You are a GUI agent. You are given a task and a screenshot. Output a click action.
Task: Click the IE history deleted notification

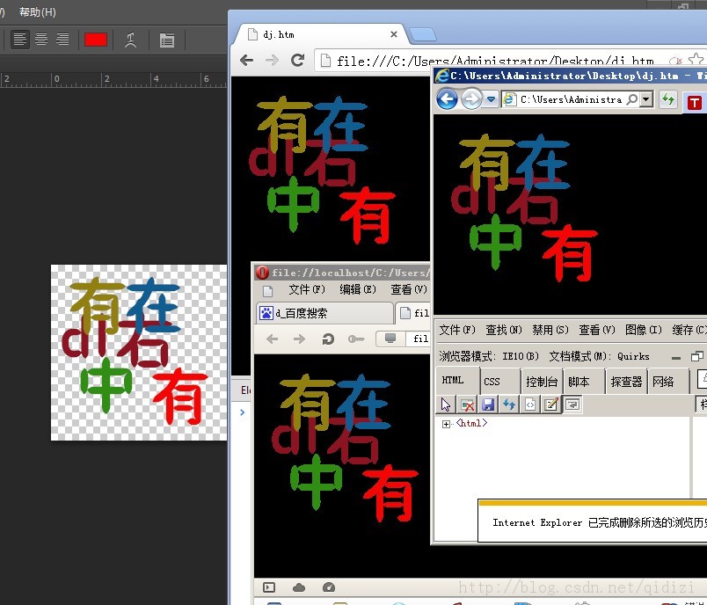click(594, 522)
